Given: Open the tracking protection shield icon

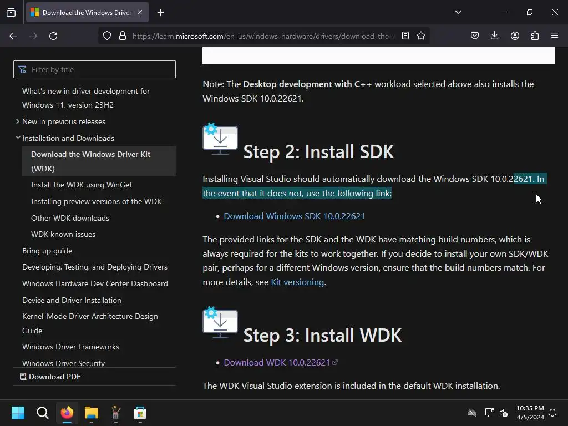Looking at the screenshot, I should 107,36.
